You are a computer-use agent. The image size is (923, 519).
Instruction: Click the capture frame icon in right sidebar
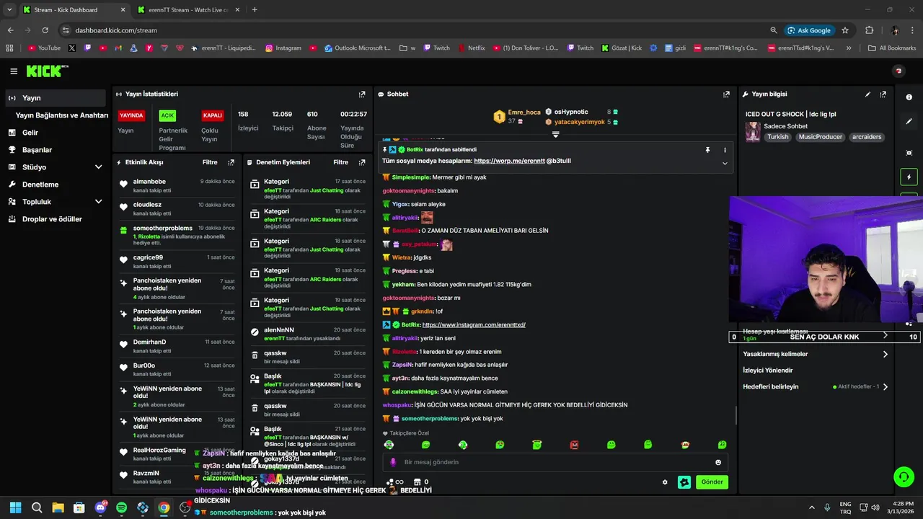click(909, 153)
